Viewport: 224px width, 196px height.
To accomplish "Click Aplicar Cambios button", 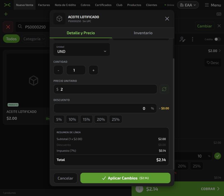I will 125,178.
